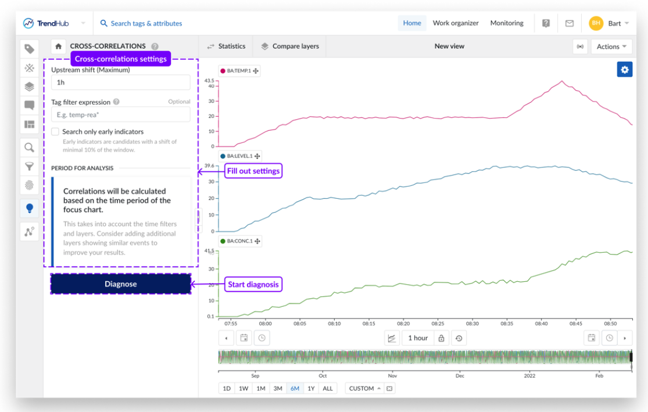Collapse the side panel handle
The width and height of the screenshot is (648, 412).
click(198, 217)
